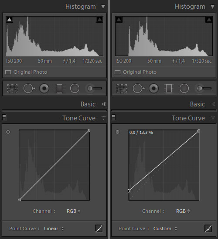This screenshot has height=239, width=218.
Task: Activate Red Eye Correction in right panel
Action: coord(153,88)
